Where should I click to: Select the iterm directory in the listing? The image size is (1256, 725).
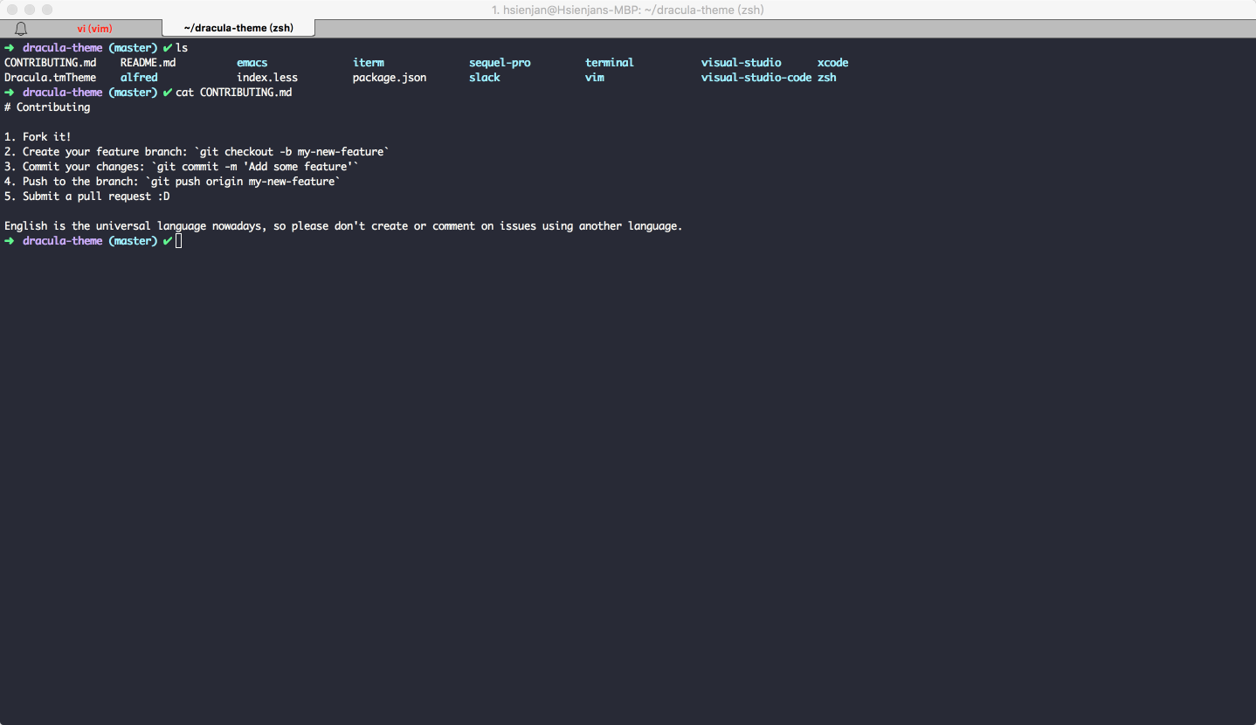click(x=368, y=63)
